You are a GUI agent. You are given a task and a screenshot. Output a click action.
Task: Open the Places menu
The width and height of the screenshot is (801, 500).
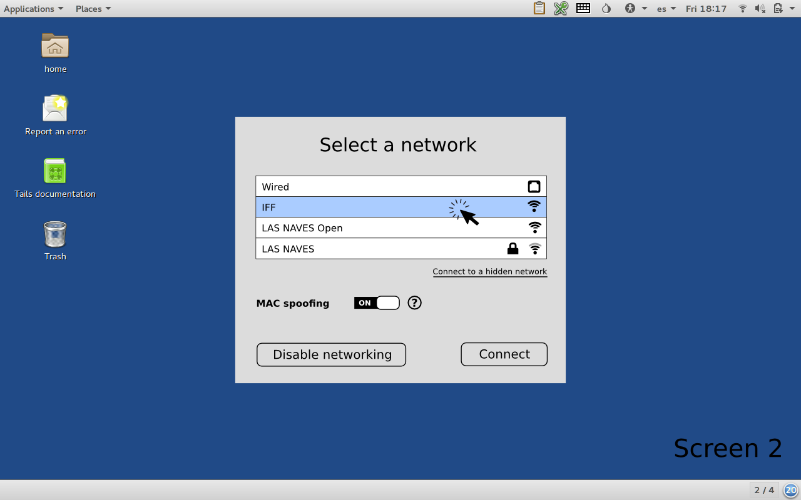coord(93,9)
